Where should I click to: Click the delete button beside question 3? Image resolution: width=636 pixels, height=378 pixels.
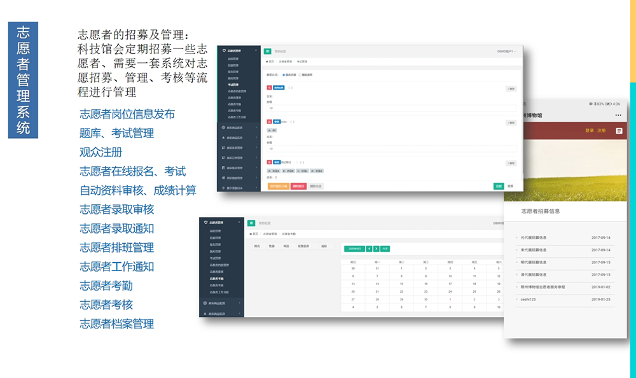coord(511,163)
